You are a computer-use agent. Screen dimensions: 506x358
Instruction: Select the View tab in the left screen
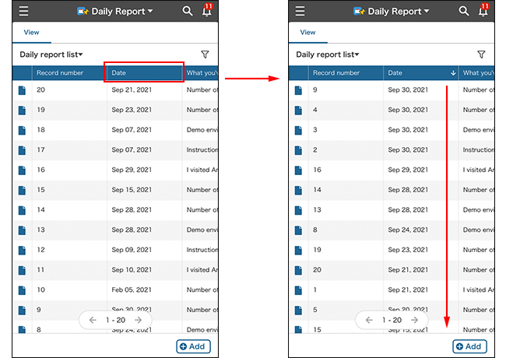(x=31, y=33)
